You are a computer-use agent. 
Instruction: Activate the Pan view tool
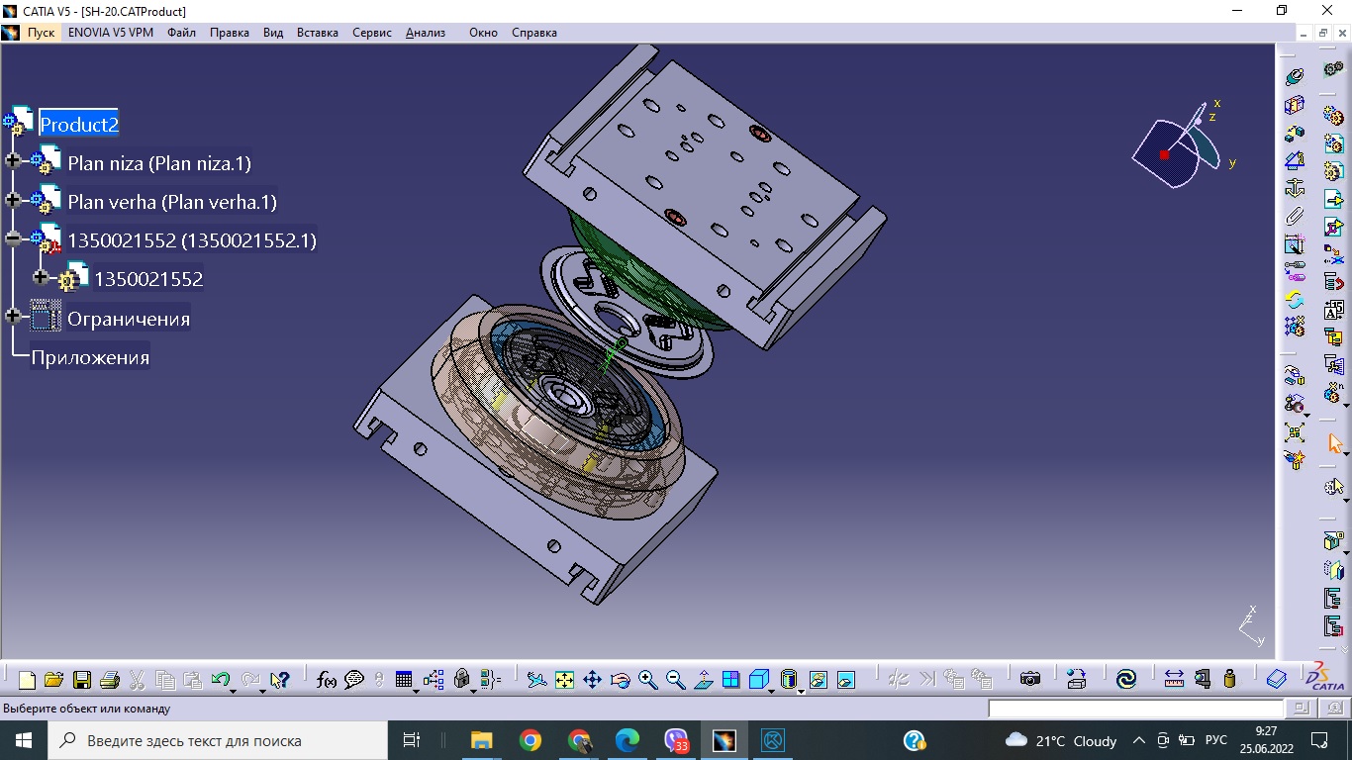(592, 680)
